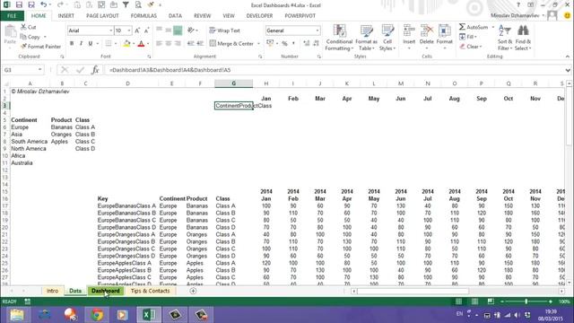Open Cell Styles gallery
Image resolution: width=574 pixels, height=323 pixels.
pyautogui.click(x=387, y=38)
